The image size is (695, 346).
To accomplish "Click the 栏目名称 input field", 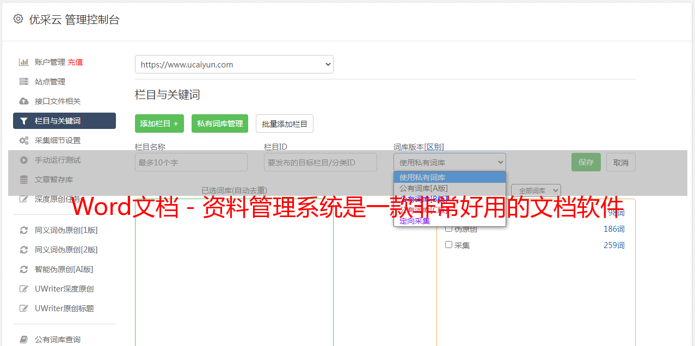I will click(x=191, y=162).
